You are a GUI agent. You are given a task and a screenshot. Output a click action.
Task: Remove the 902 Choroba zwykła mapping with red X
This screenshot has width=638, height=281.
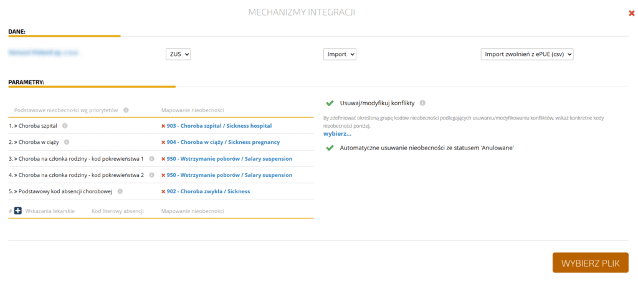[163, 191]
